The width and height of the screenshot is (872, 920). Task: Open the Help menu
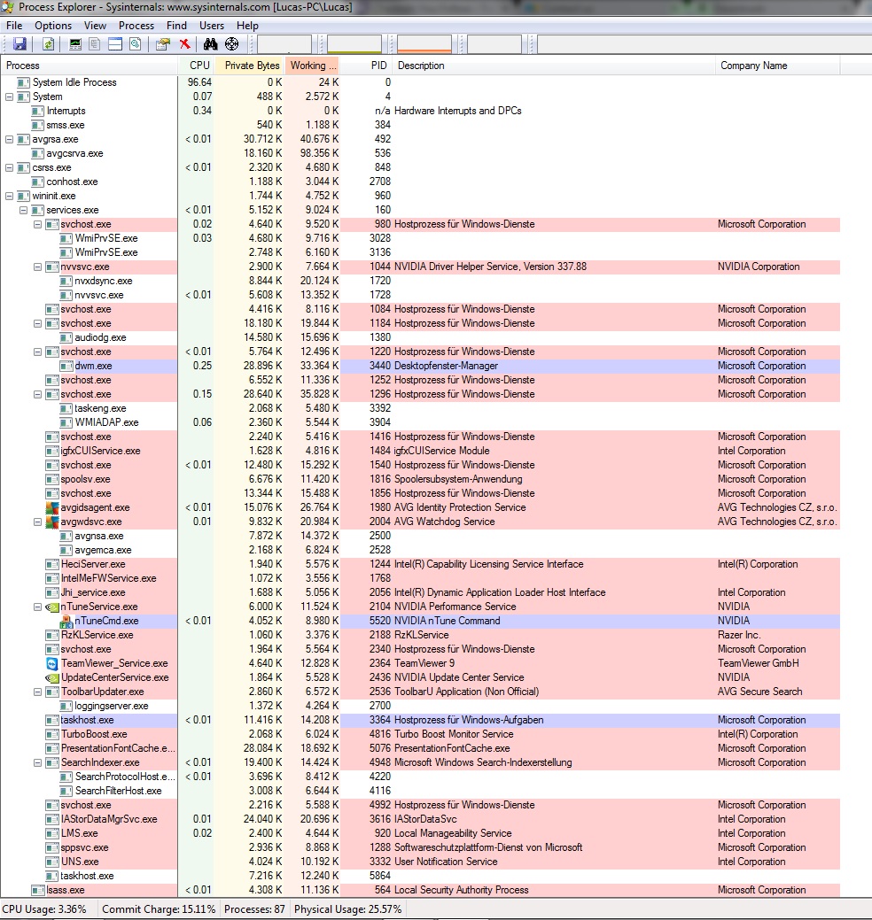(247, 25)
